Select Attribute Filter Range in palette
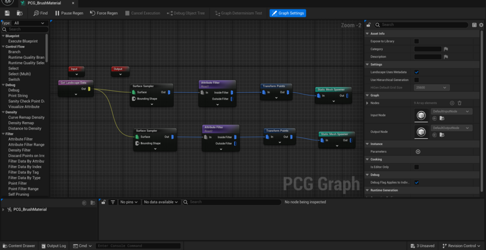486x250 pixels. click(x=26, y=145)
